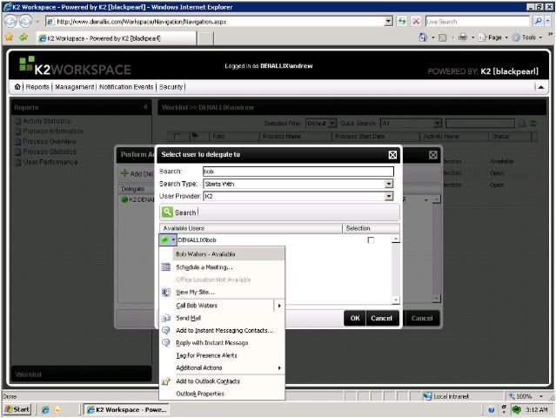Click the green messenger tray icon
Image resolution: width=556 pixels, height=418 pixels.
coord(517,410)
